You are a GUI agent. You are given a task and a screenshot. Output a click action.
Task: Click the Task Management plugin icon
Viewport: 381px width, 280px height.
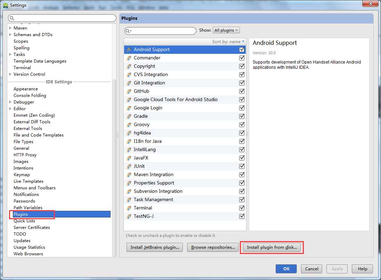(x=129, y=200)
